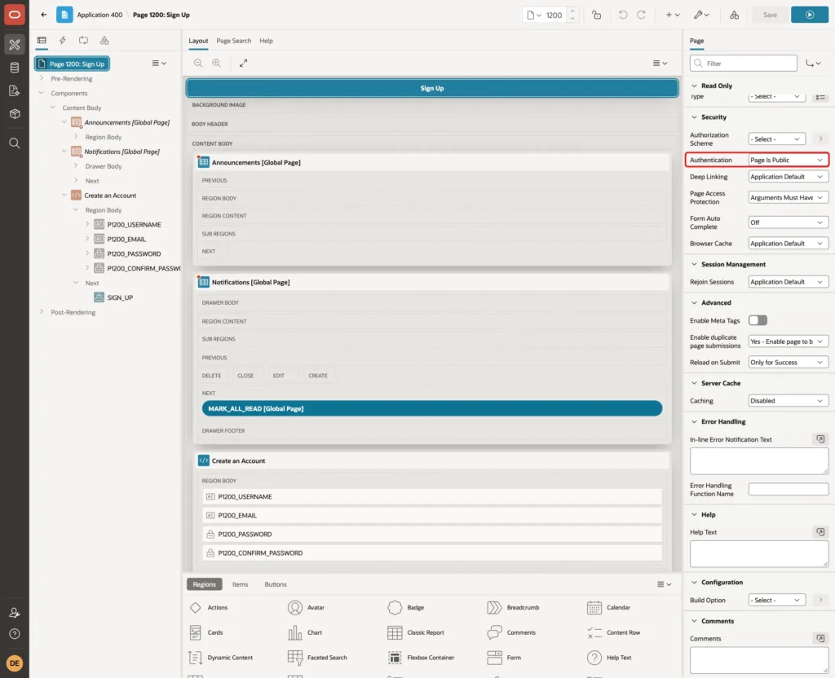The height and width of the screenshot is (678, 835).
Task: Switch to the Page Search tab
Action: 233,41
